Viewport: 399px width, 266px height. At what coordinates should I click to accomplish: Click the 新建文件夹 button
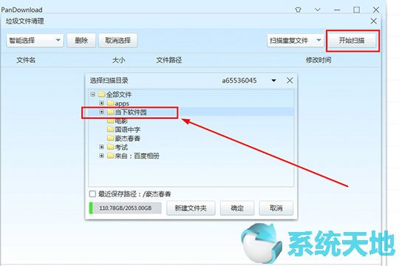pos(191,208)
